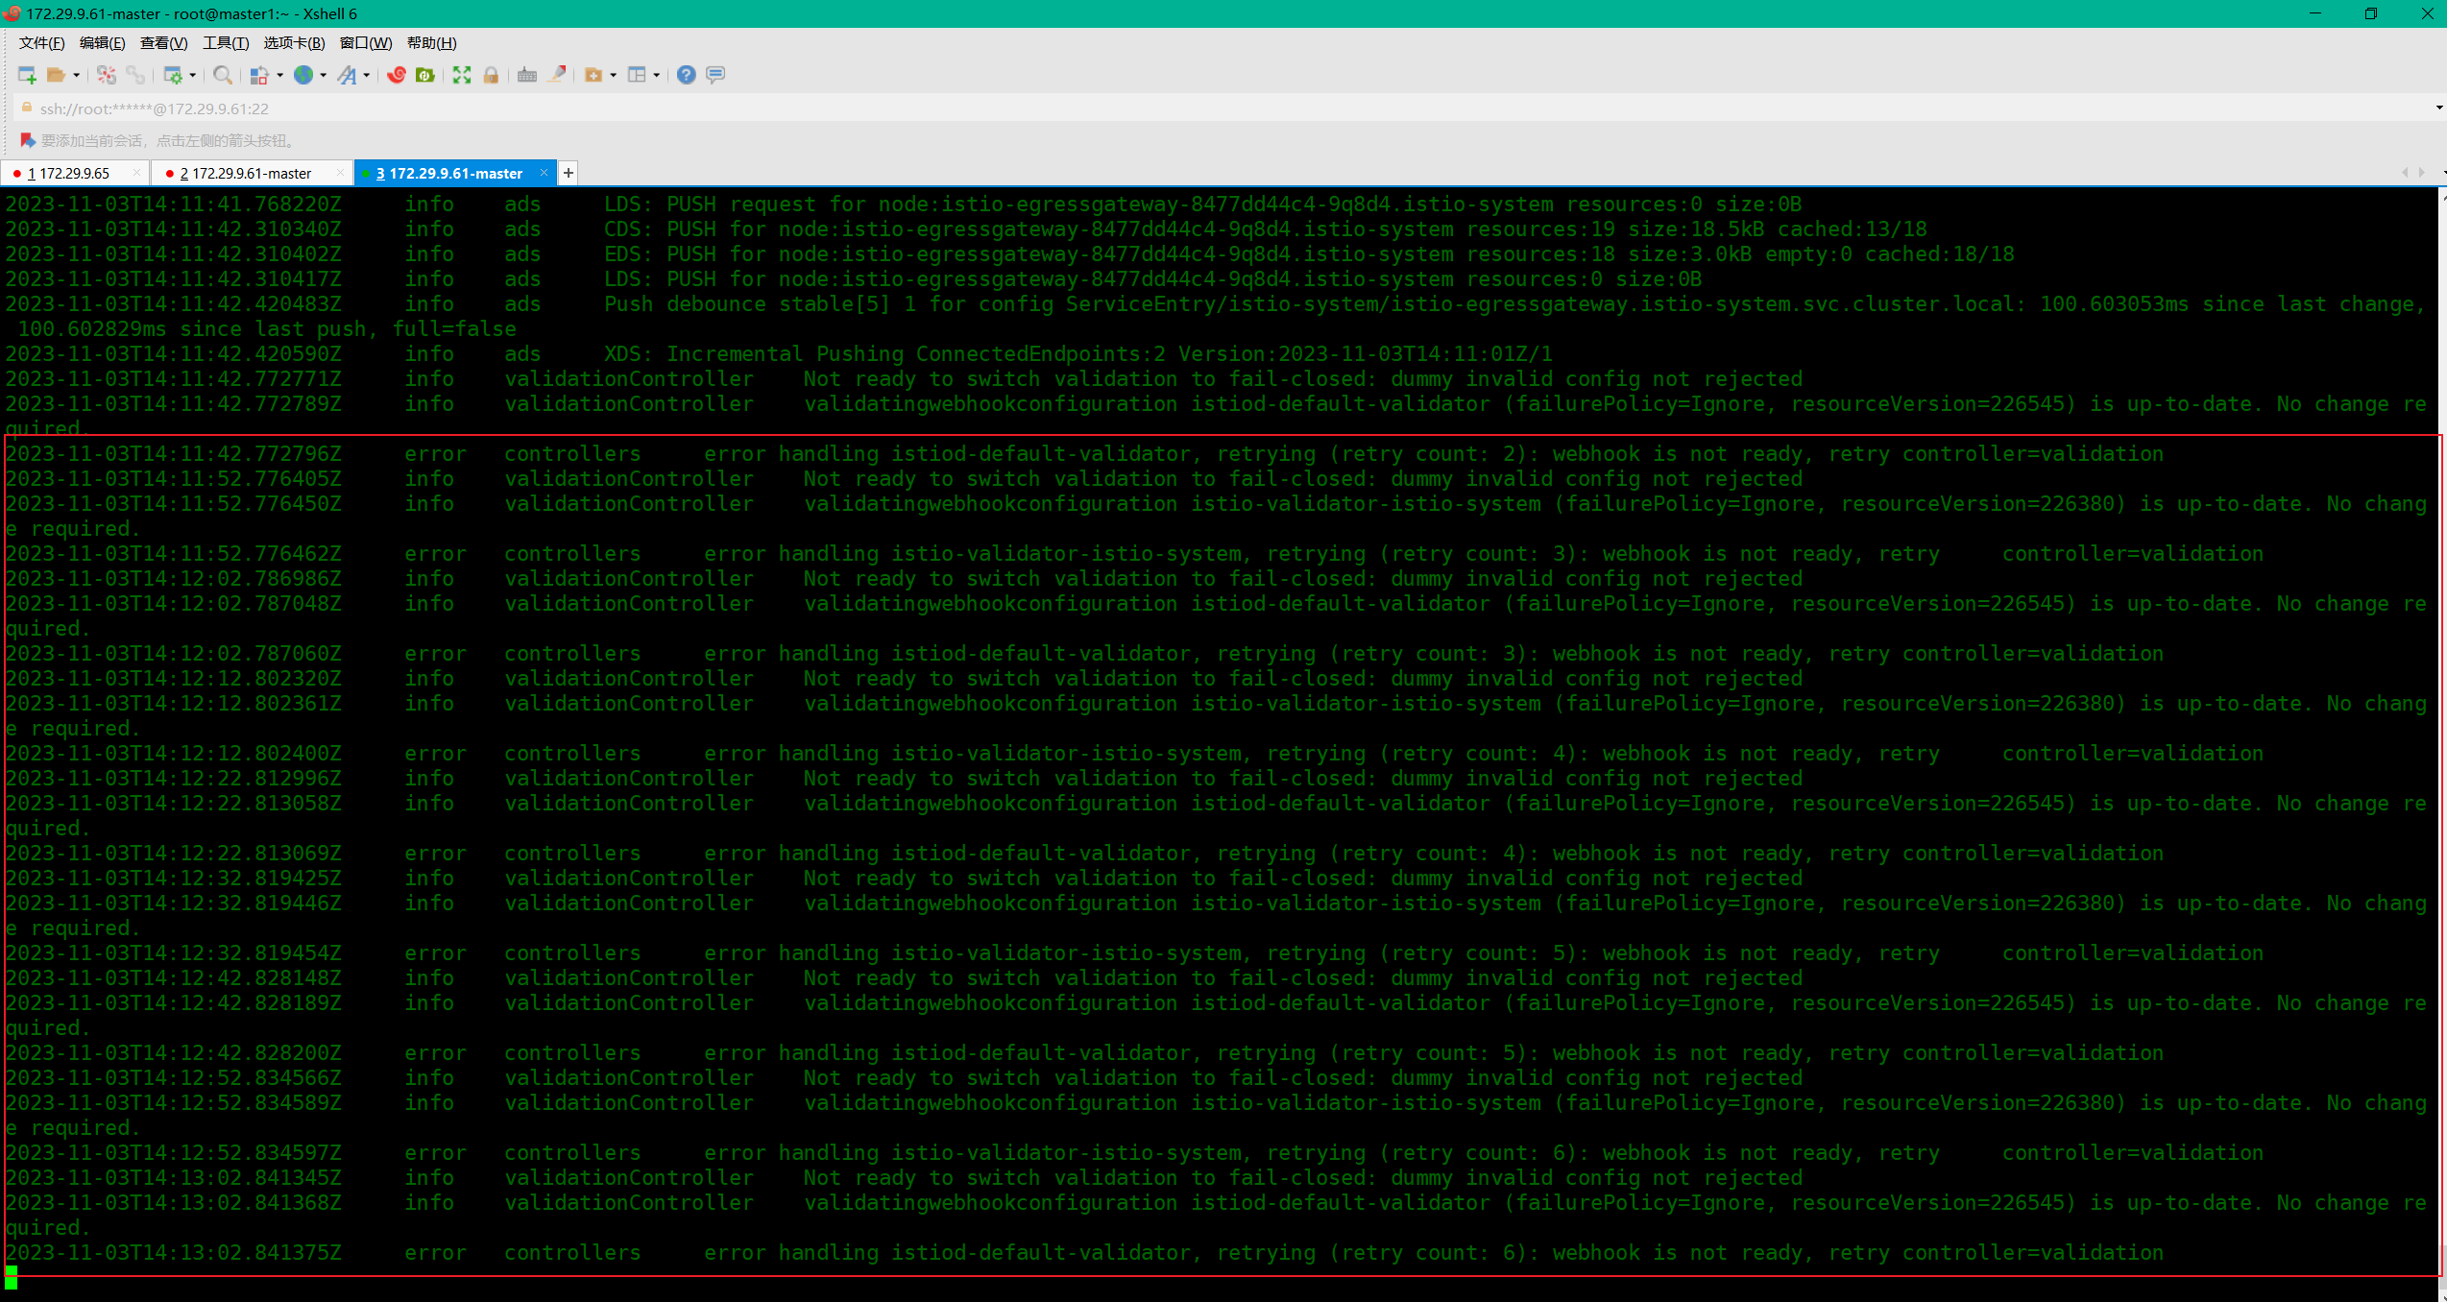Image resolution: width=2447 pixels, height=1302 pixels.
Task: Click the Xshell app icon in title bar
Action: pos(12,13)
